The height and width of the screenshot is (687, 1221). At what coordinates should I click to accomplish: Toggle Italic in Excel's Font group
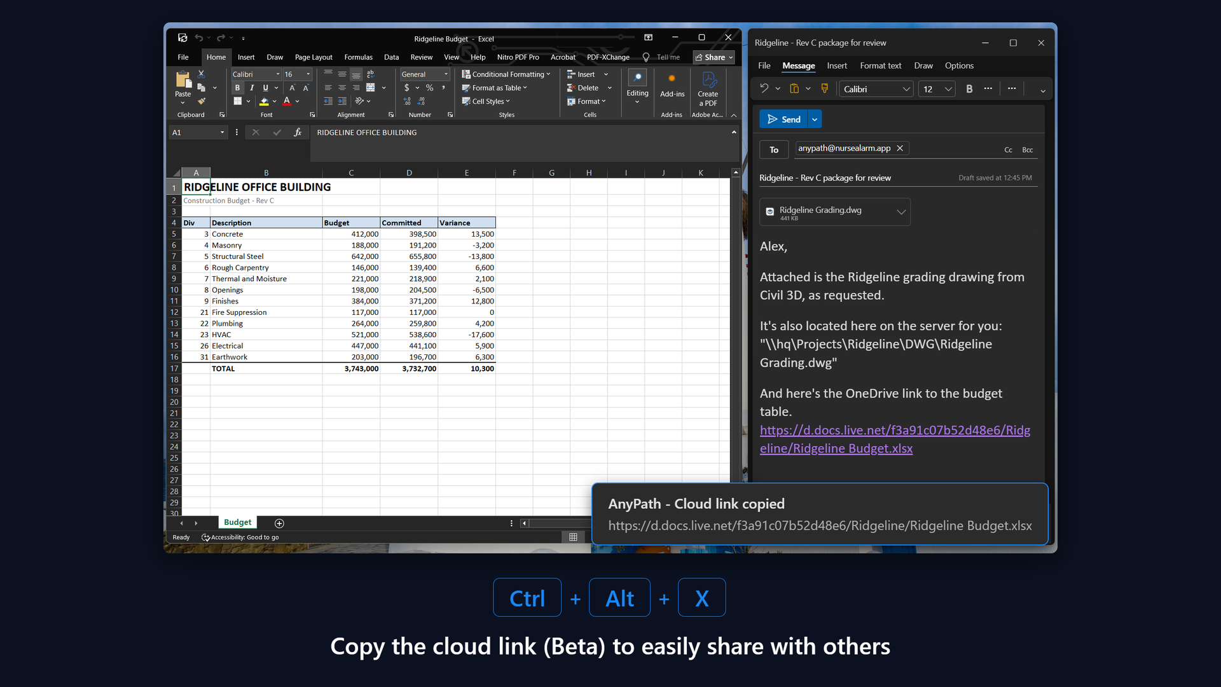click(x=251, y=88)
